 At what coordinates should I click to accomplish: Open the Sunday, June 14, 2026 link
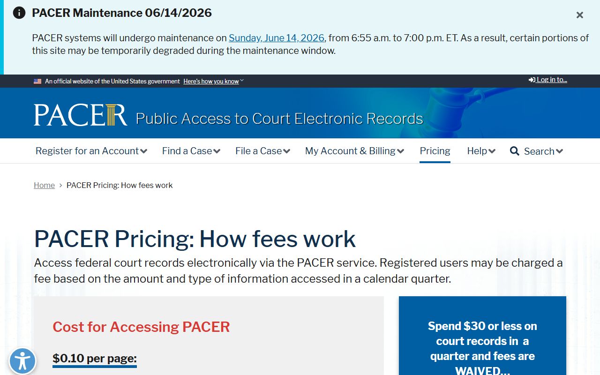click(x=277, y=38)
